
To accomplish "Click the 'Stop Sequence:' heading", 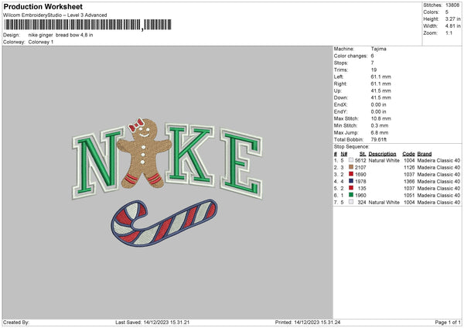I will point(352,146).
